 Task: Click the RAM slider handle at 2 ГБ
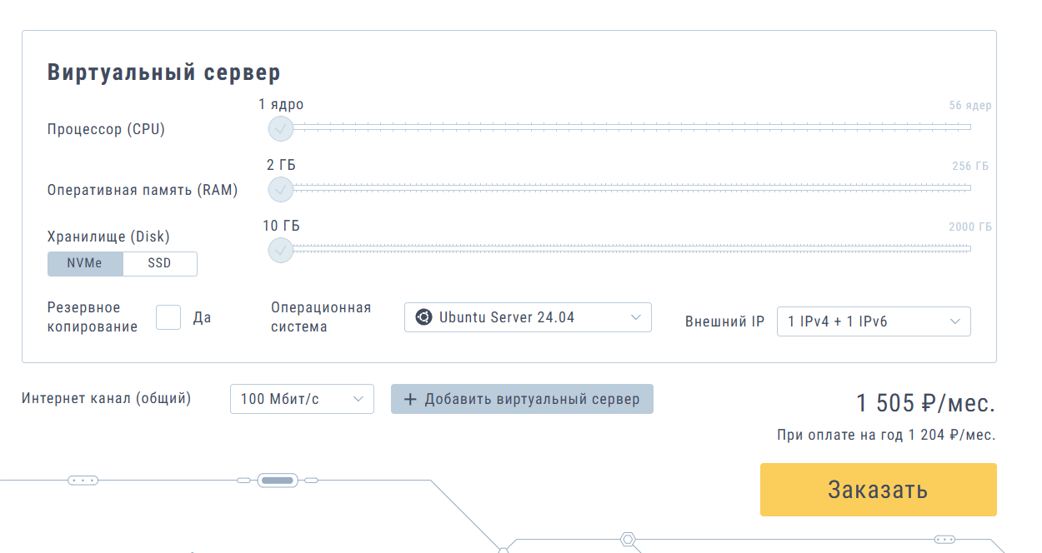[x=281, y=189]
